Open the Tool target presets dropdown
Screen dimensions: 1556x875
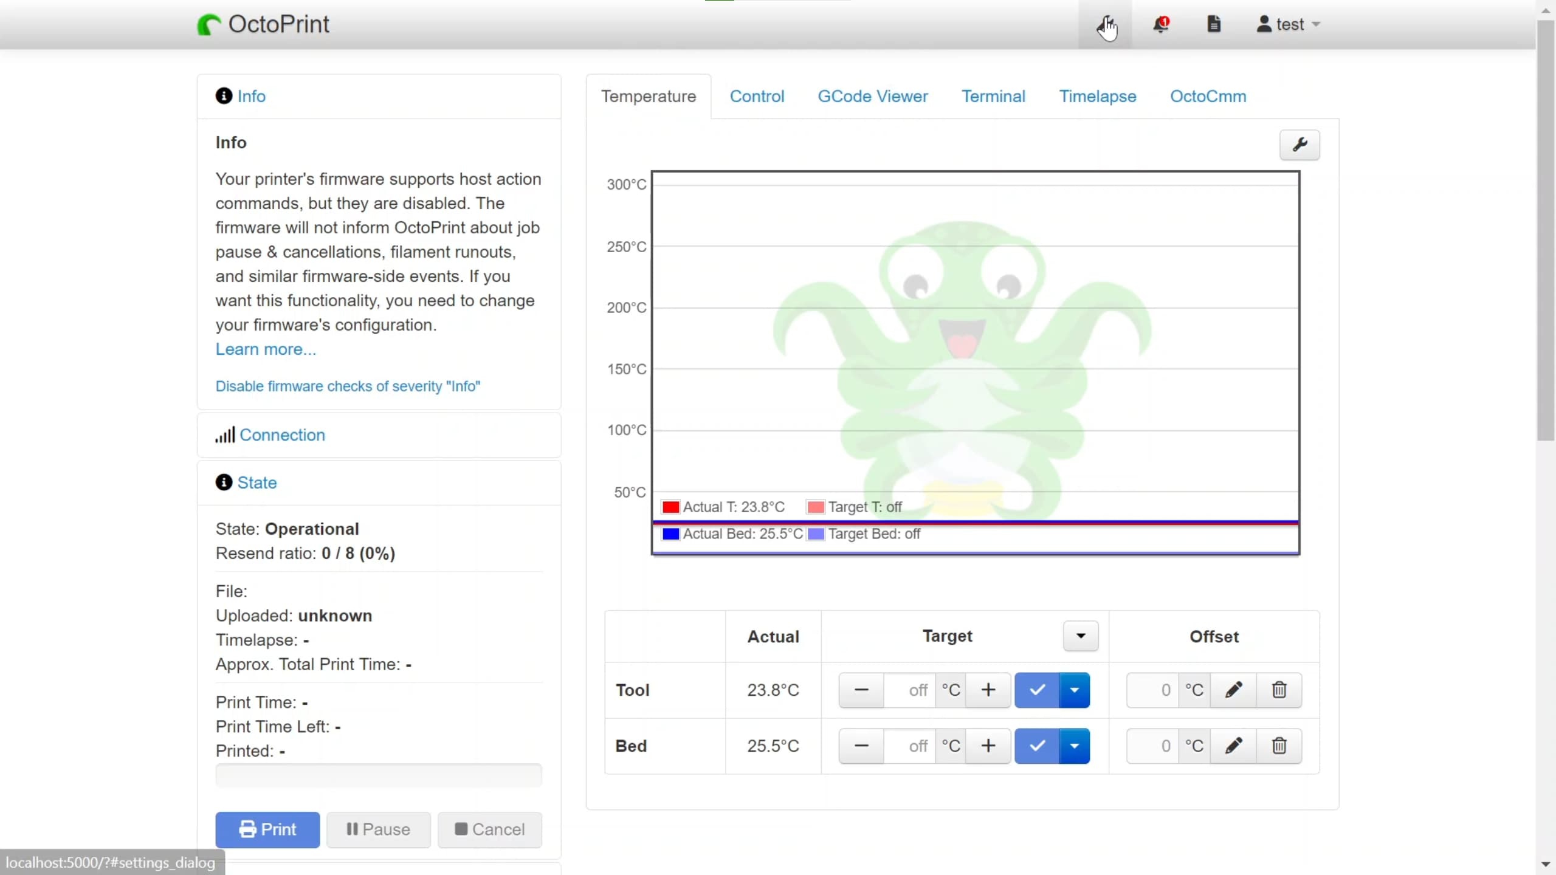coord(1074,690)
